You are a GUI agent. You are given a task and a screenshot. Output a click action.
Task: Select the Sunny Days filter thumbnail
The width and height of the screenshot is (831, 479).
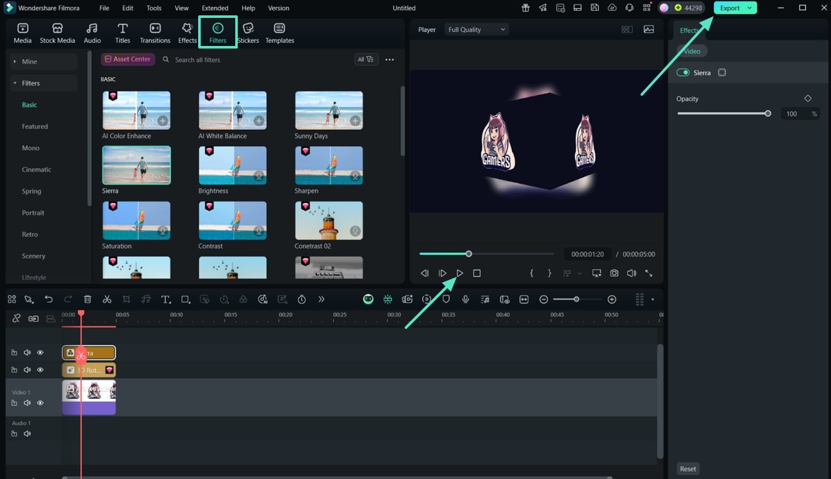329,110
